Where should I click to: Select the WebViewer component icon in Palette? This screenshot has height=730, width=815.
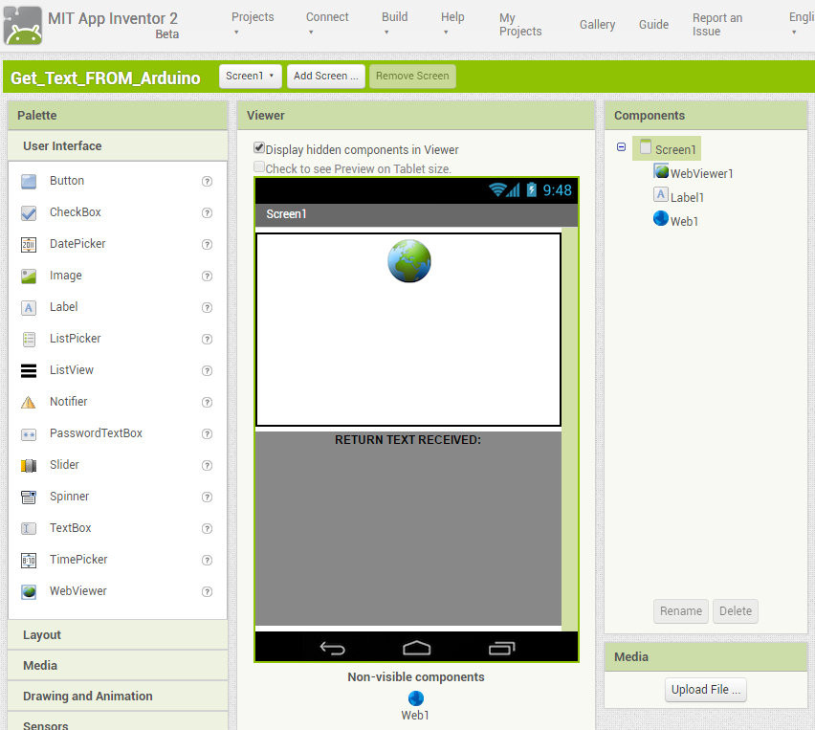click(x=29, y=591)
